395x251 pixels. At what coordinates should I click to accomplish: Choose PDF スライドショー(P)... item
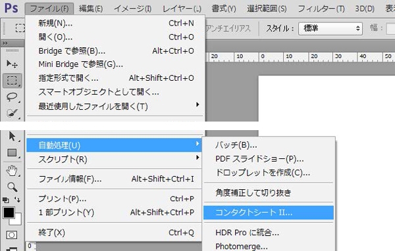(x=269, y=159)
